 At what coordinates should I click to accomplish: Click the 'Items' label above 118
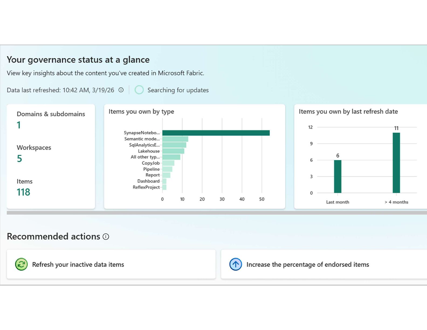[x=25, y=181]
